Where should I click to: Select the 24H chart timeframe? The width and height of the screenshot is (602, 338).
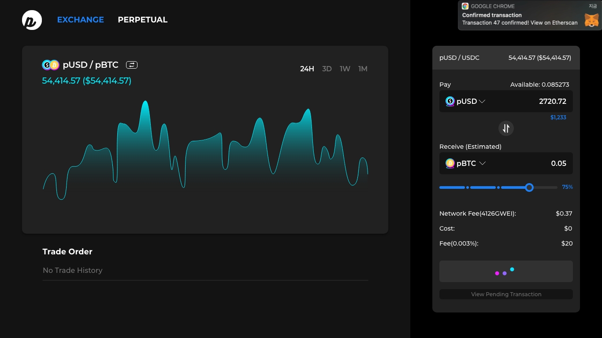(307, 69)
